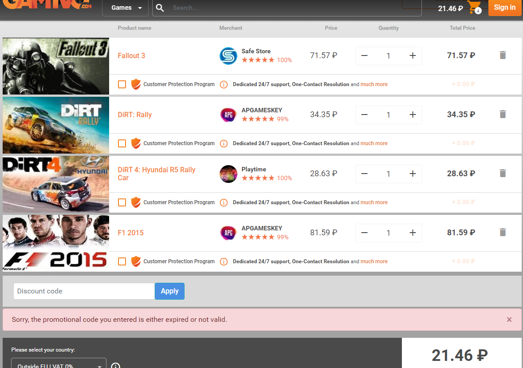Decrease DiRT: Rally quantity
This screenshot has width=523, height=368.
tap(364, 115)
